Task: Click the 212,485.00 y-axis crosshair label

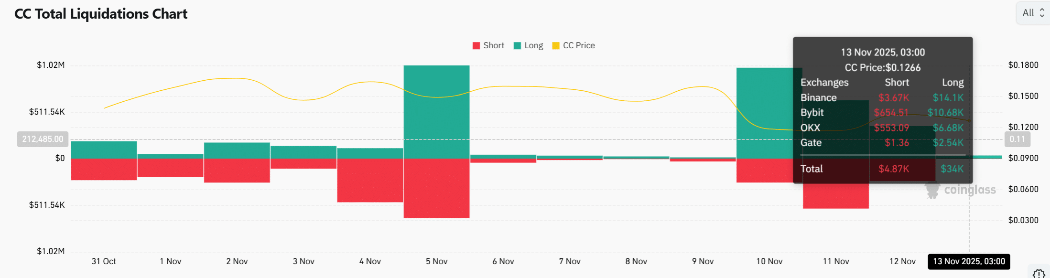Action: [x=43, y=139]
